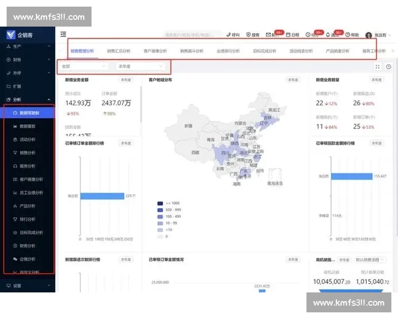Open the 全部 filter dropdown
The image size is (398, 319).
click(x=84, y=66)
